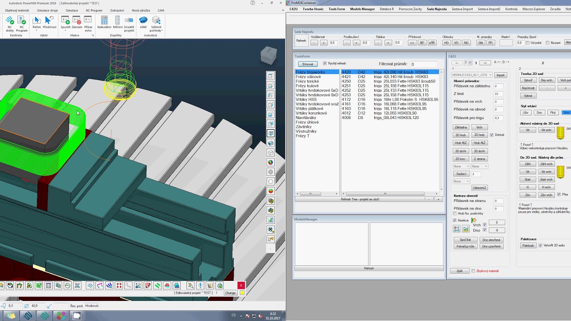Click the table grid icon in floating toolbar
This screenshot has height=321, width=571.
(x=49, y=285)
